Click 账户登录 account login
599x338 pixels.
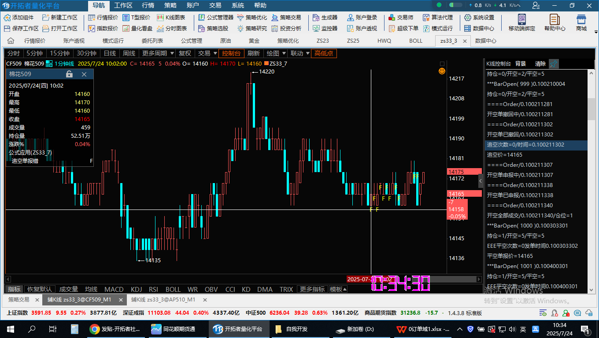[x=362, y=18]
